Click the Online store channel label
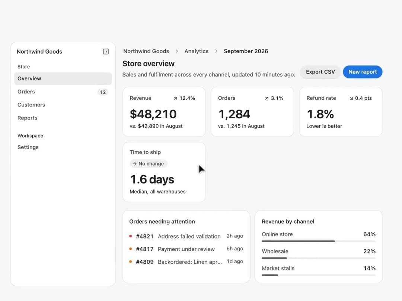This screenshot has height=301, width=402. pos(277,234)
